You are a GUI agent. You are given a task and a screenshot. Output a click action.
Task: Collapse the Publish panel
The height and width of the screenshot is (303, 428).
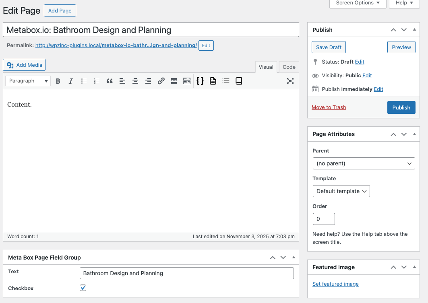414,29
